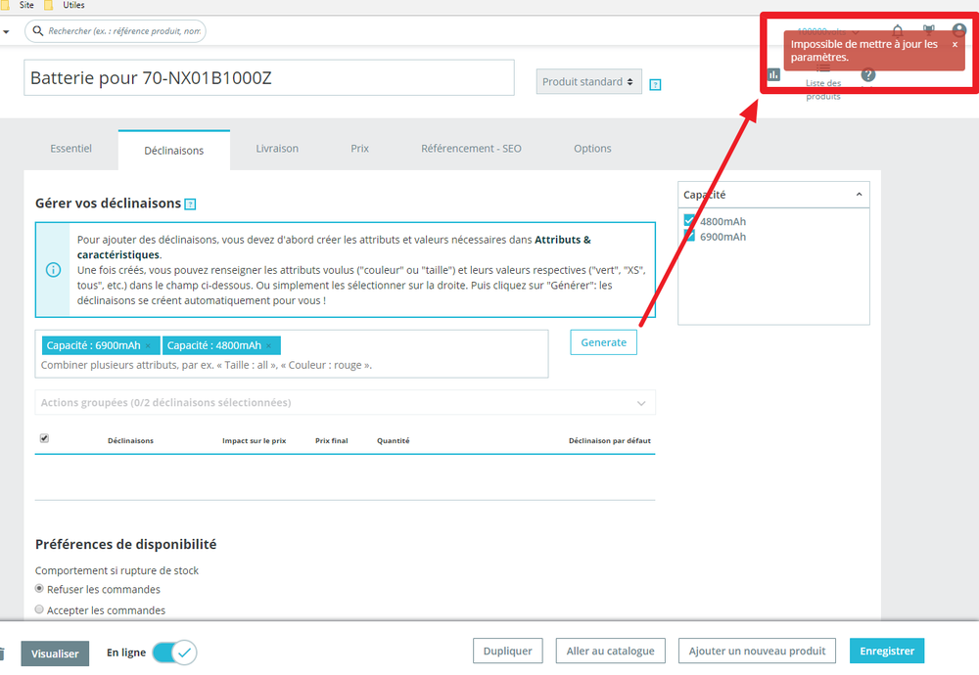Viewport: 979px width, 675px height.
Task: Save product with Enregistrer button
Action: click(887, 652)
